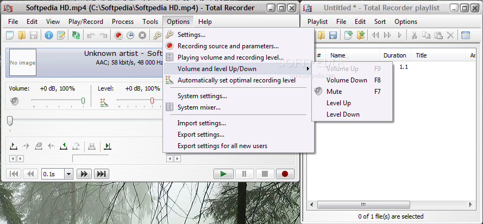Jump to the end with the skip-forward button
This screenshot has width=483, height=224.
(x=102, y=174)
